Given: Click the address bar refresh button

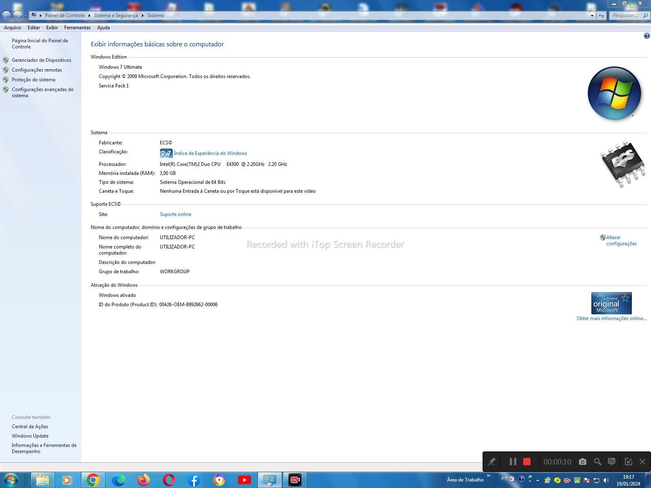Looking at the screenshot, I should (601, 15).
